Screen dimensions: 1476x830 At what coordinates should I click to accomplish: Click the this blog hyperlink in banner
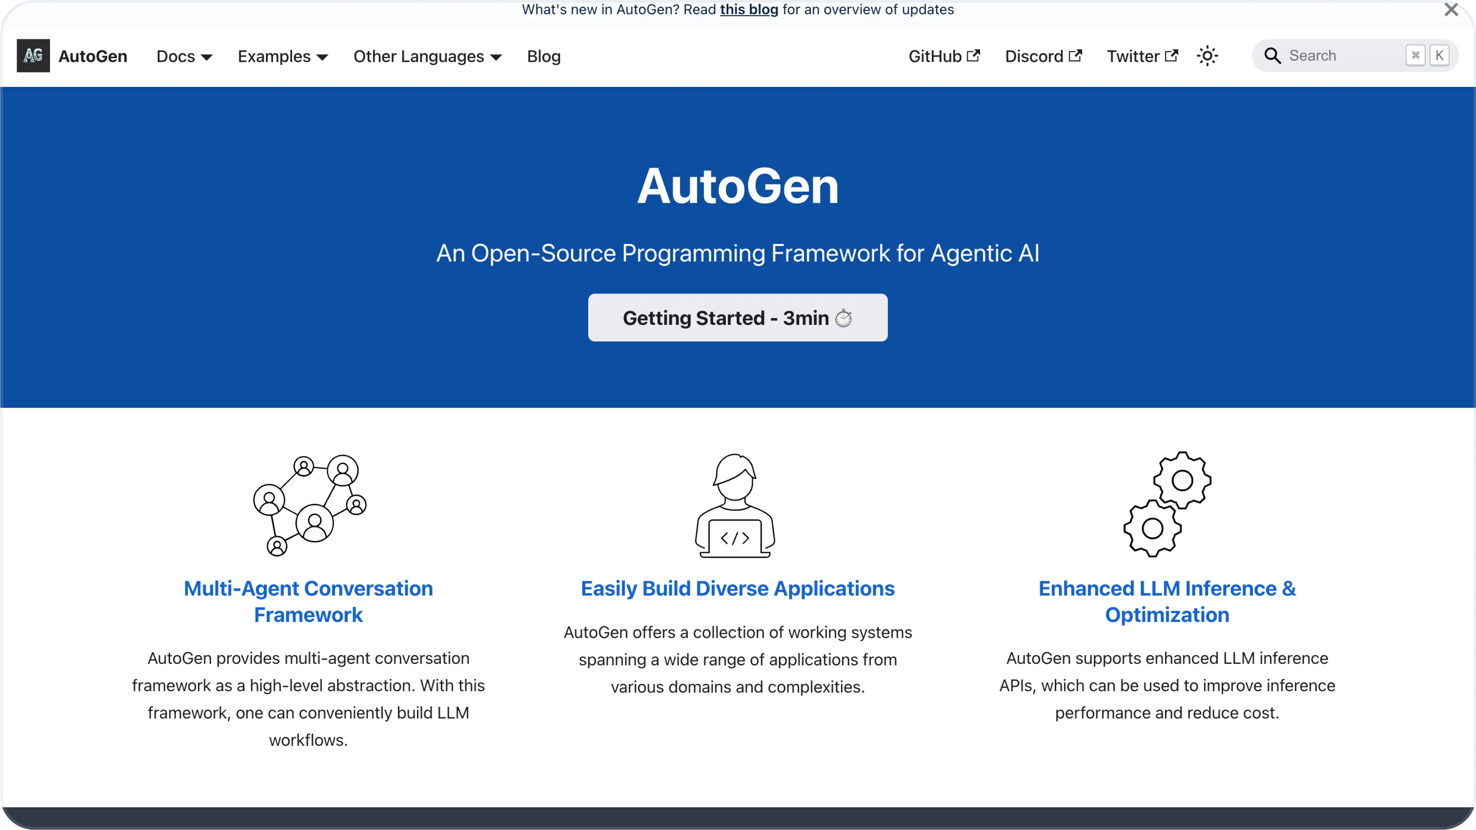tap(748, 9)
